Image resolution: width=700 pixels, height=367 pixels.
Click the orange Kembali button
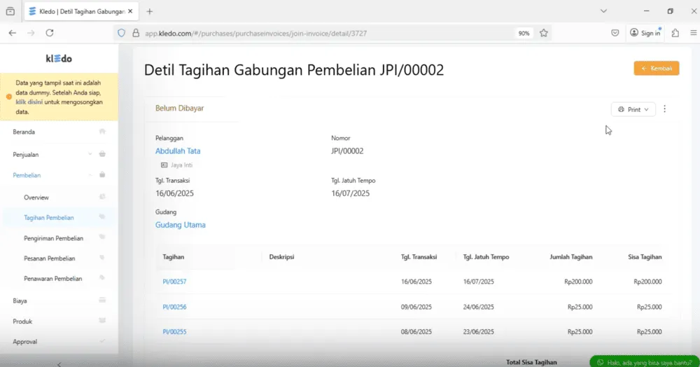pos(657,69)
